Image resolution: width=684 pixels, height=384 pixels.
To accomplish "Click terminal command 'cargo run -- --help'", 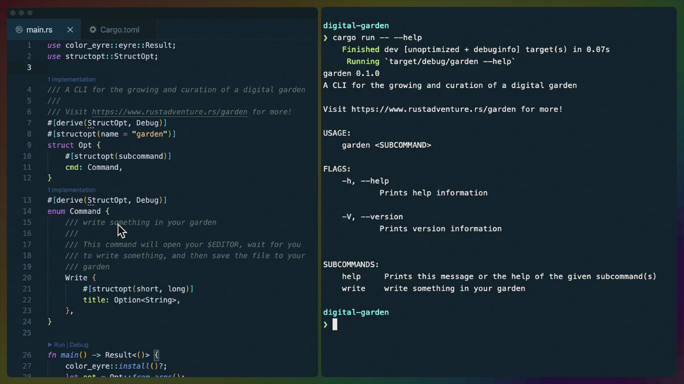I will coord(377,38).
